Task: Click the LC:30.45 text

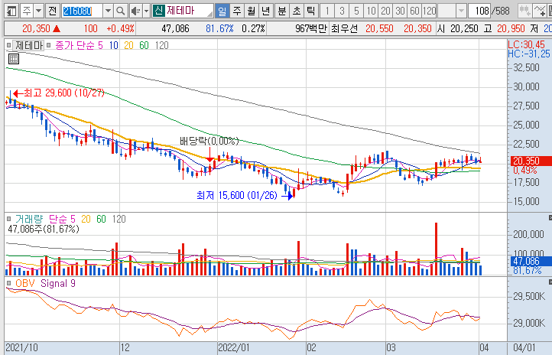Action: tap(526, 44)
